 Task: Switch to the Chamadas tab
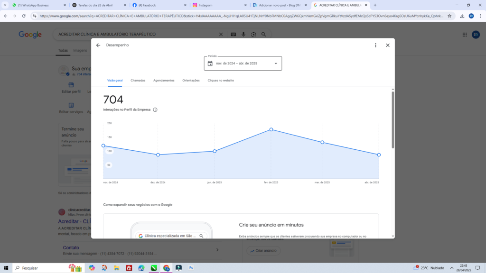tap(138, 81)
